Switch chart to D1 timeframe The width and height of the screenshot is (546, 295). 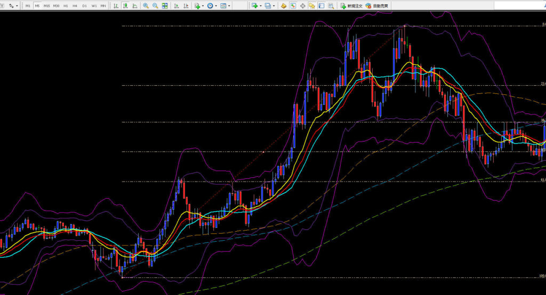point(85,6)
